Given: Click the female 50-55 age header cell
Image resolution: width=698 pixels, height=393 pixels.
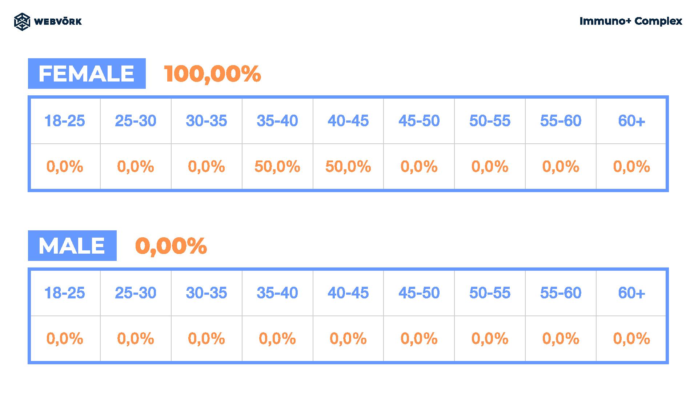Looking at the screenshot, I should point(490,121).
